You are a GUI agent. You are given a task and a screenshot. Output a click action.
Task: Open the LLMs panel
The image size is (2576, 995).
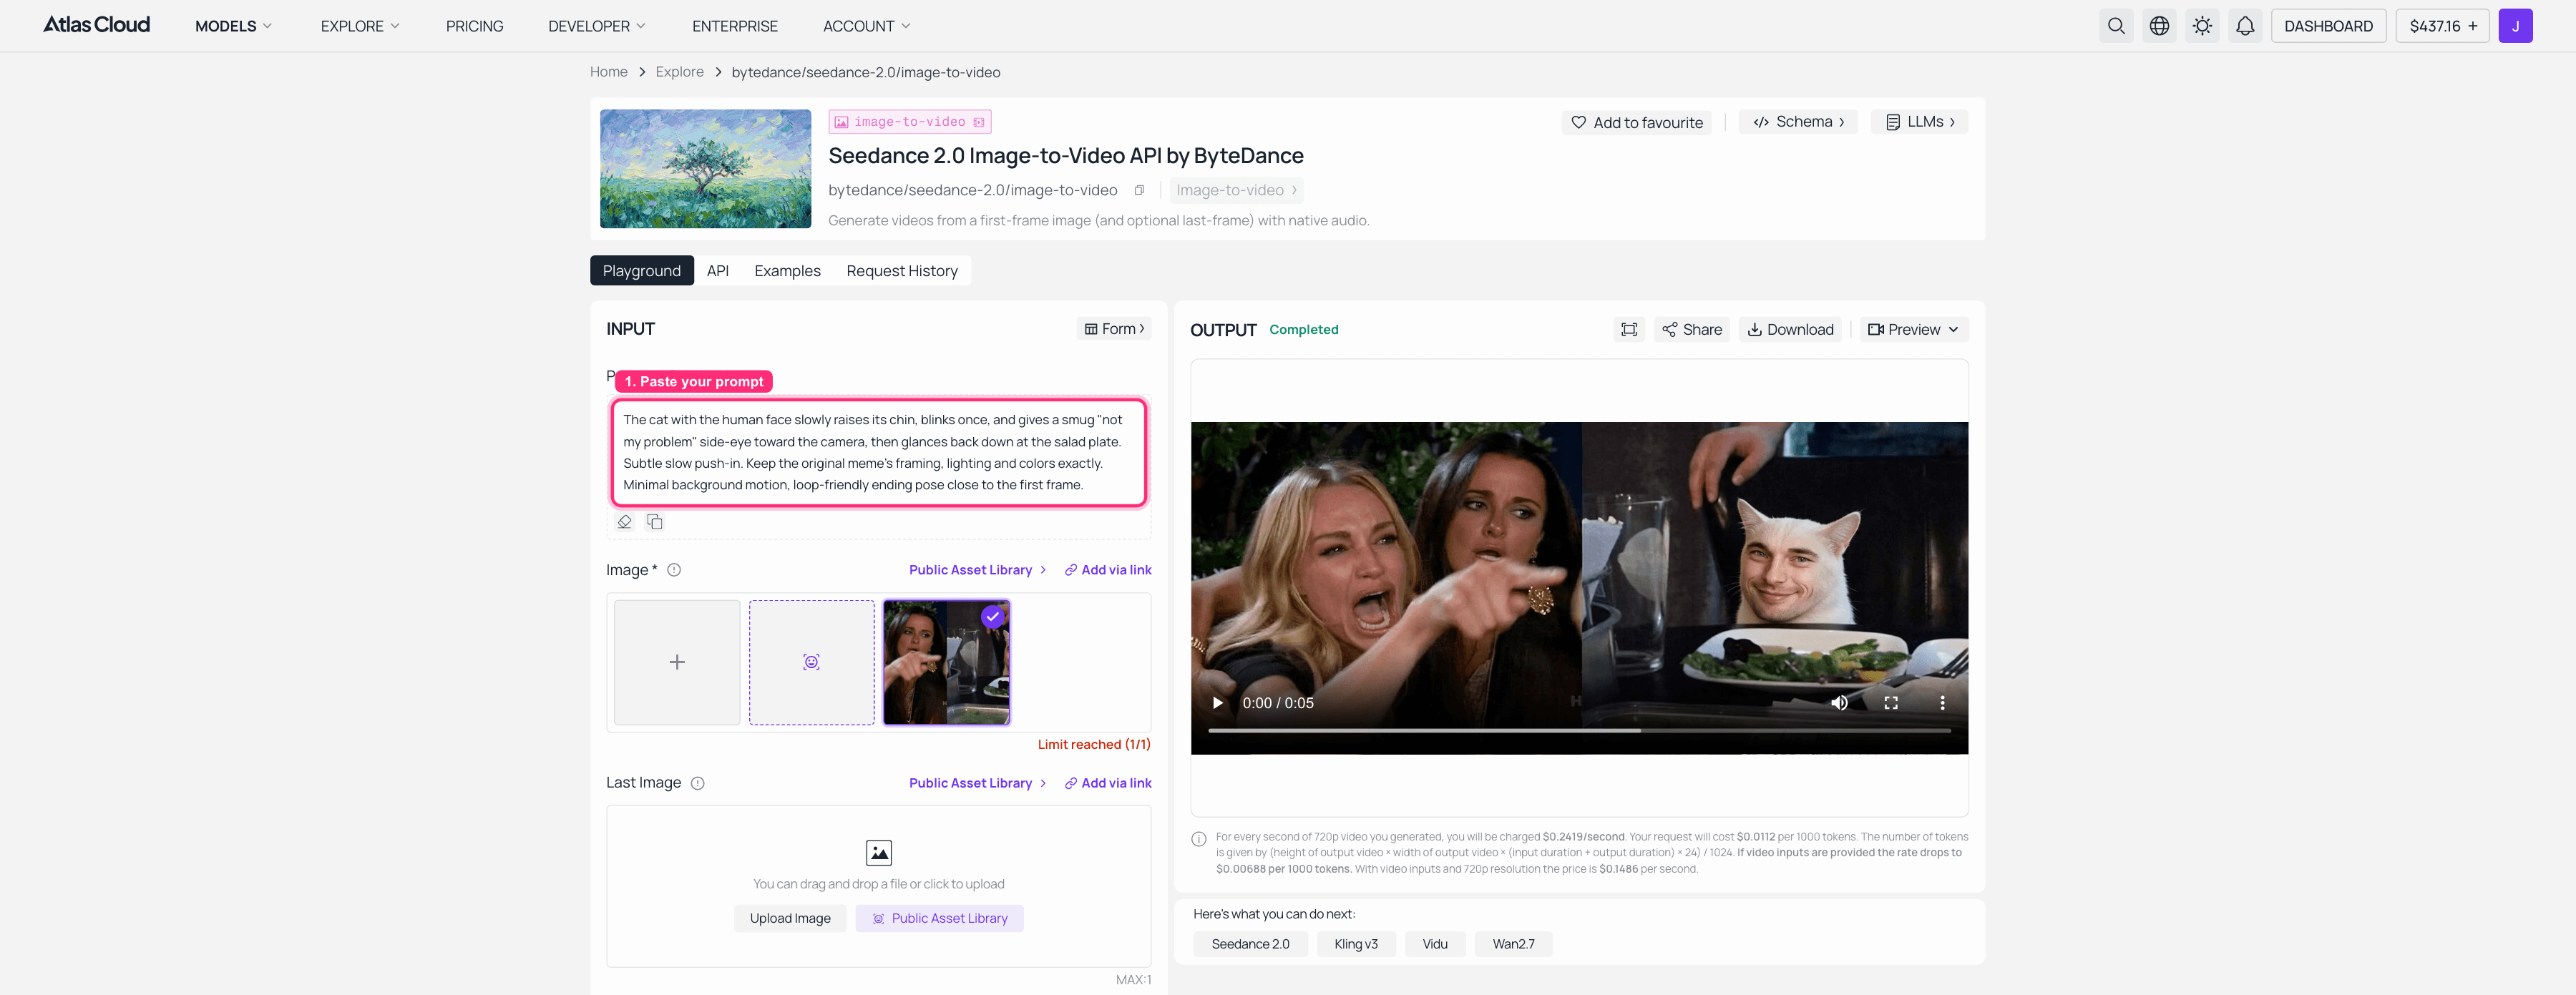pos(1919,122)
